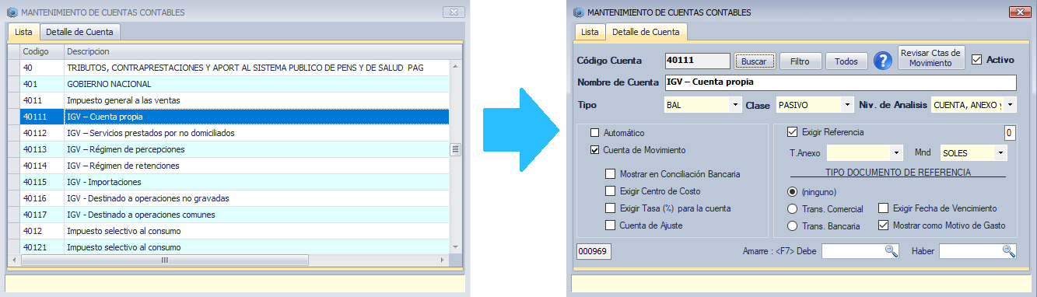Viewport: 1037px width, 297px height.
Task: Click the Buscar button
Action: (754, 61)
